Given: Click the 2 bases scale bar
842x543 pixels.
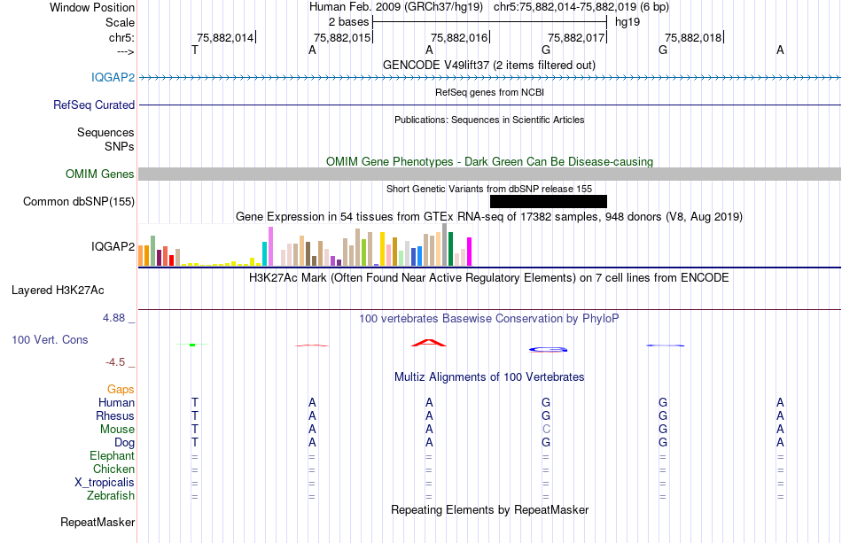Looking at the screenshot, I should click(x=490, y=22).
